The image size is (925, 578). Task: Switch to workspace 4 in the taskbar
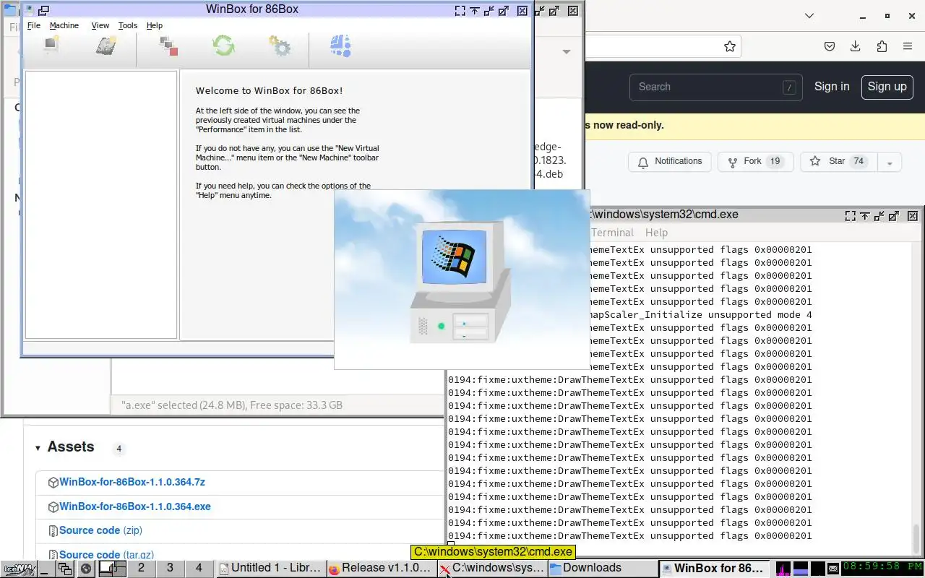point(199,568)
